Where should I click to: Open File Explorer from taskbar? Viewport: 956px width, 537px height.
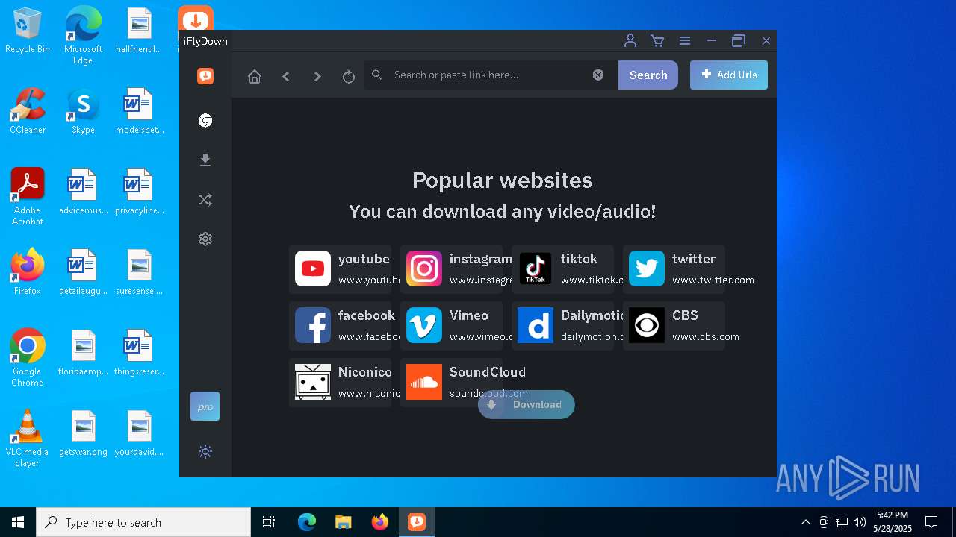pyautogui.click(x=343, y=522)
